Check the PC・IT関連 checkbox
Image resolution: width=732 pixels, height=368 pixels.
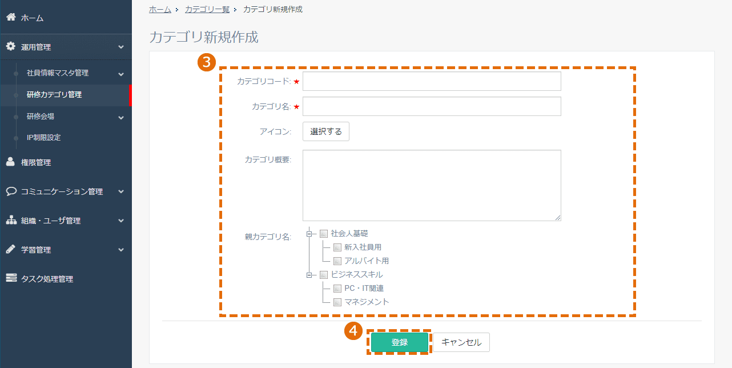point(337,288)
